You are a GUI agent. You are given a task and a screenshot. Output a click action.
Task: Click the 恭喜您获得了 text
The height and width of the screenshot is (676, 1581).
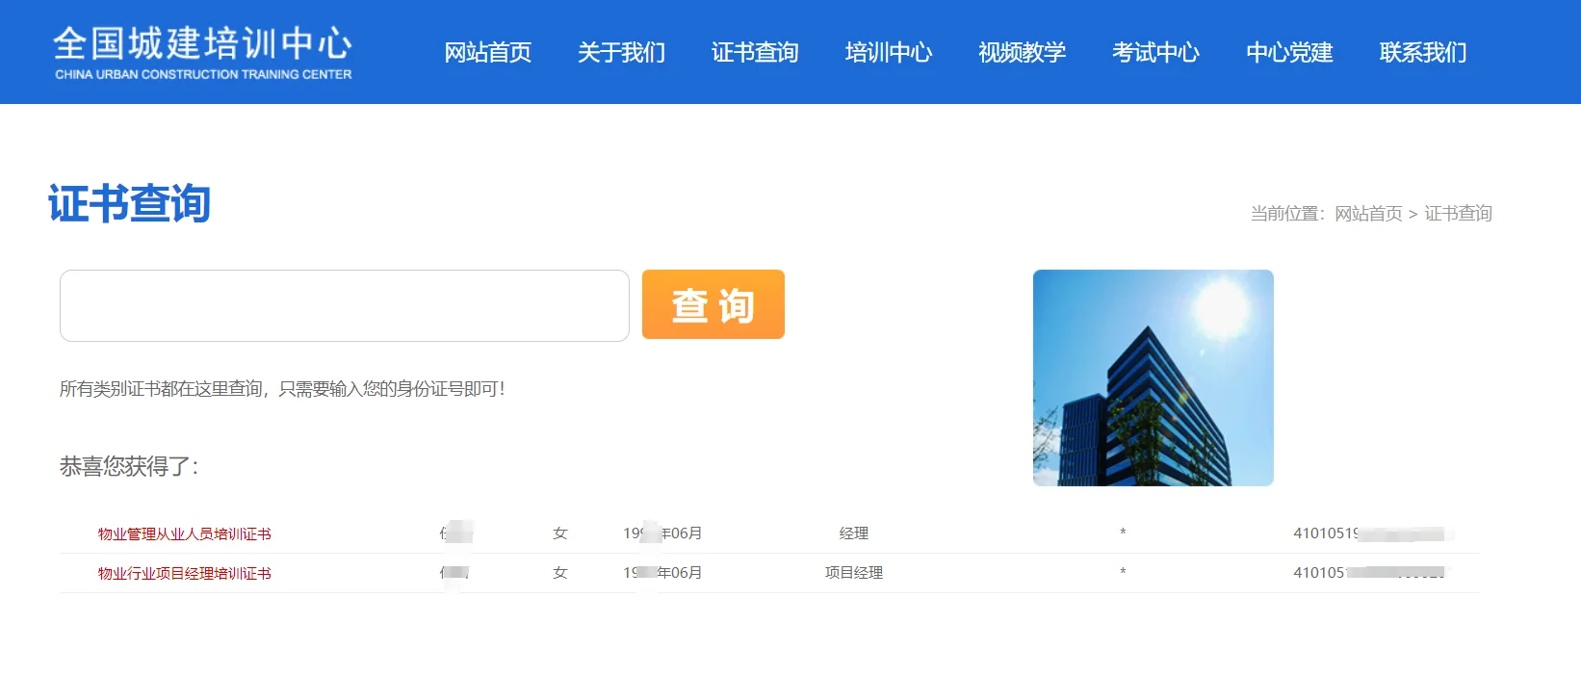[x=129, y=467]
